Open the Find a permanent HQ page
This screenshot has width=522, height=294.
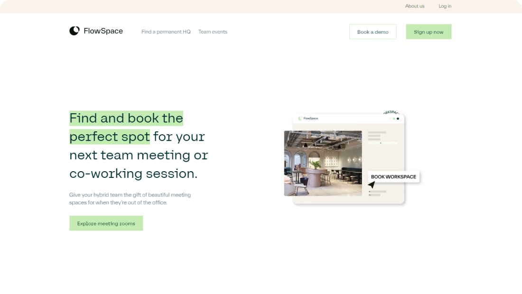click(x=166, y=32)
